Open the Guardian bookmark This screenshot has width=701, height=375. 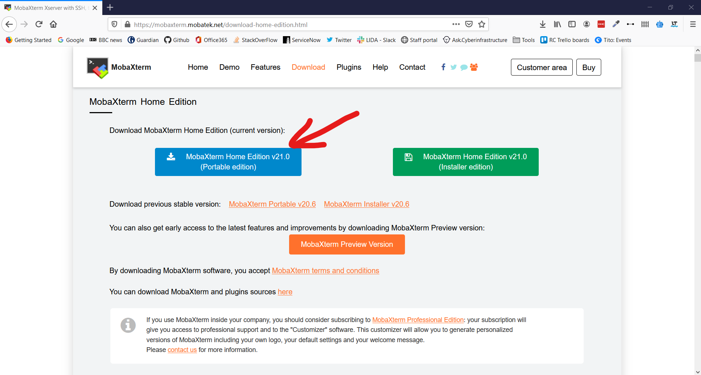143,40
